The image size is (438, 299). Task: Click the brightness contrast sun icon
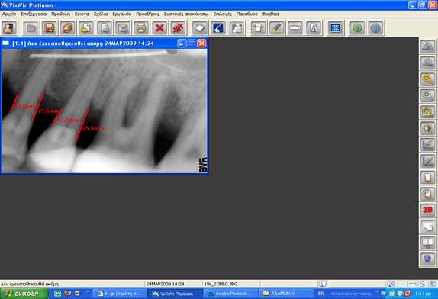click(x=427, y=128)
